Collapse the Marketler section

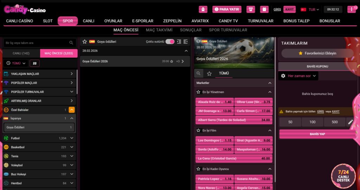click(270, 83)
